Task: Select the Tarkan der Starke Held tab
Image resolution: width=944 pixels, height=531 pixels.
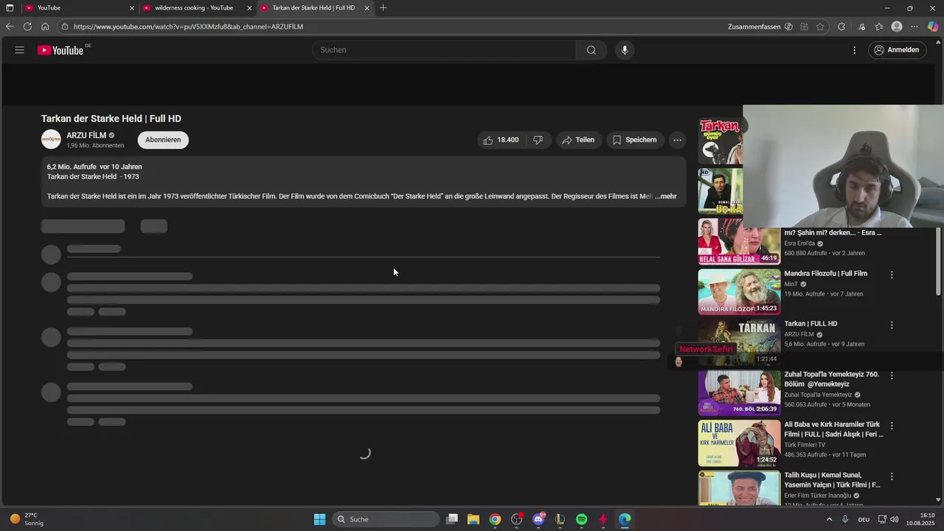Action: [x=313, y=8]
